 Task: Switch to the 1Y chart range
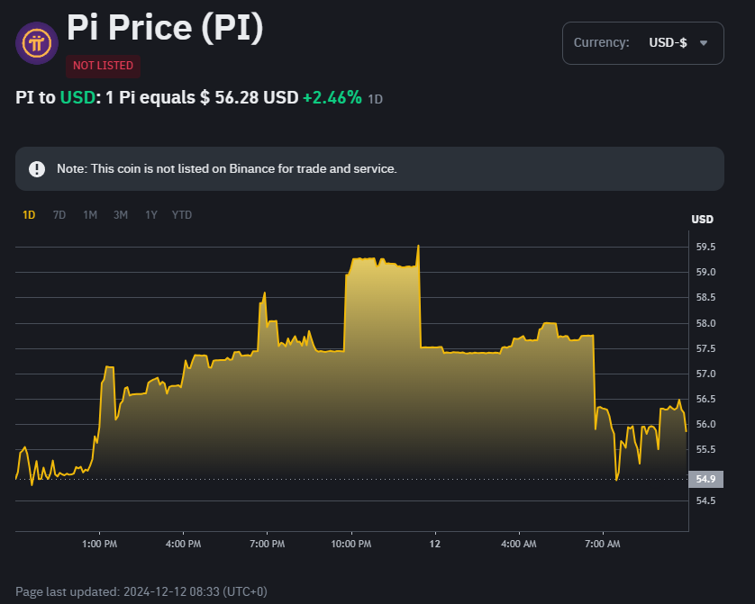151,215
